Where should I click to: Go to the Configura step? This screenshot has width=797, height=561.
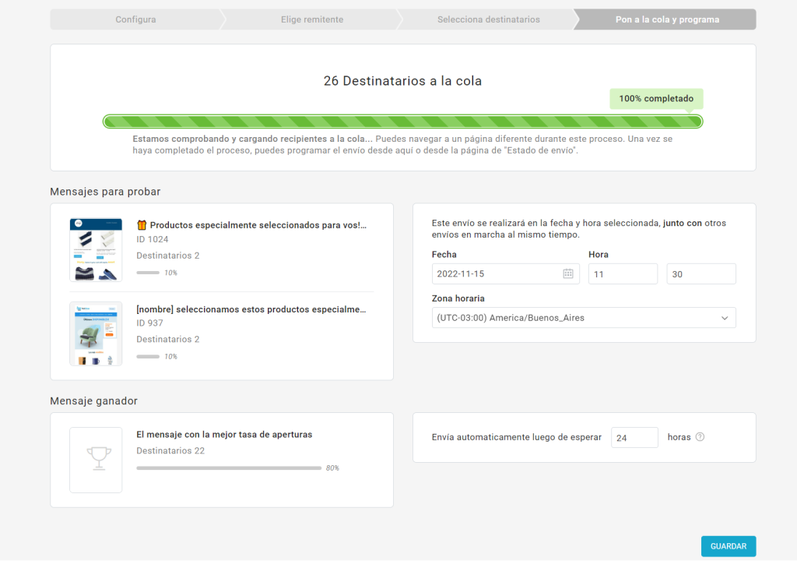pyautogui.click(x=135, y=19)
